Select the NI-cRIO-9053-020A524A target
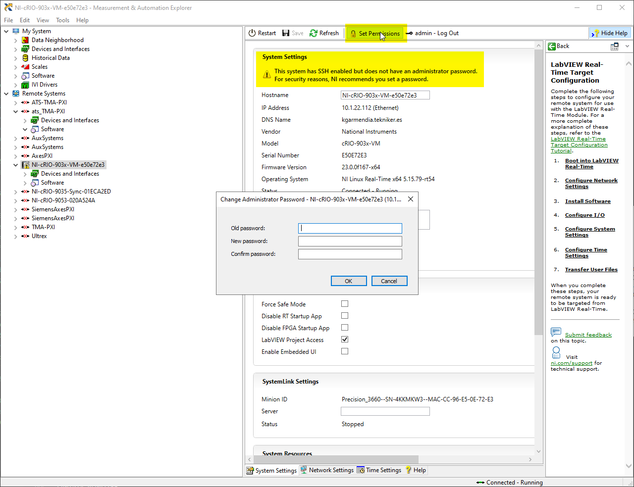The height and width of the screenshot is (487, 634). [63, 200]
